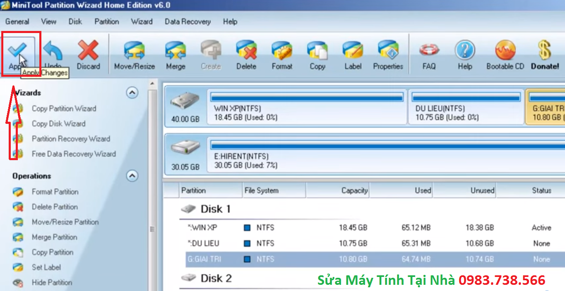
Task: Sort by File System column header
Action: (x=274, y=191)
